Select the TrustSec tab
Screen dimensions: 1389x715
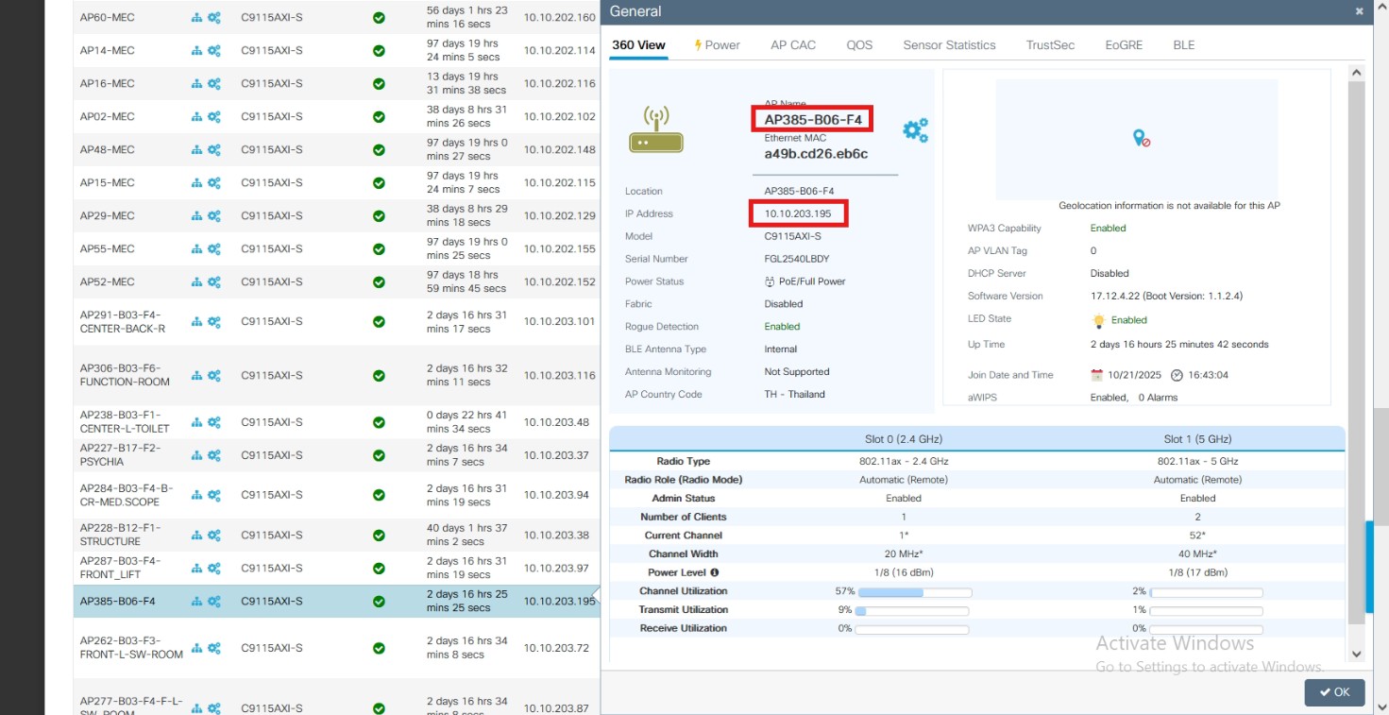[x=1050, y=45]
